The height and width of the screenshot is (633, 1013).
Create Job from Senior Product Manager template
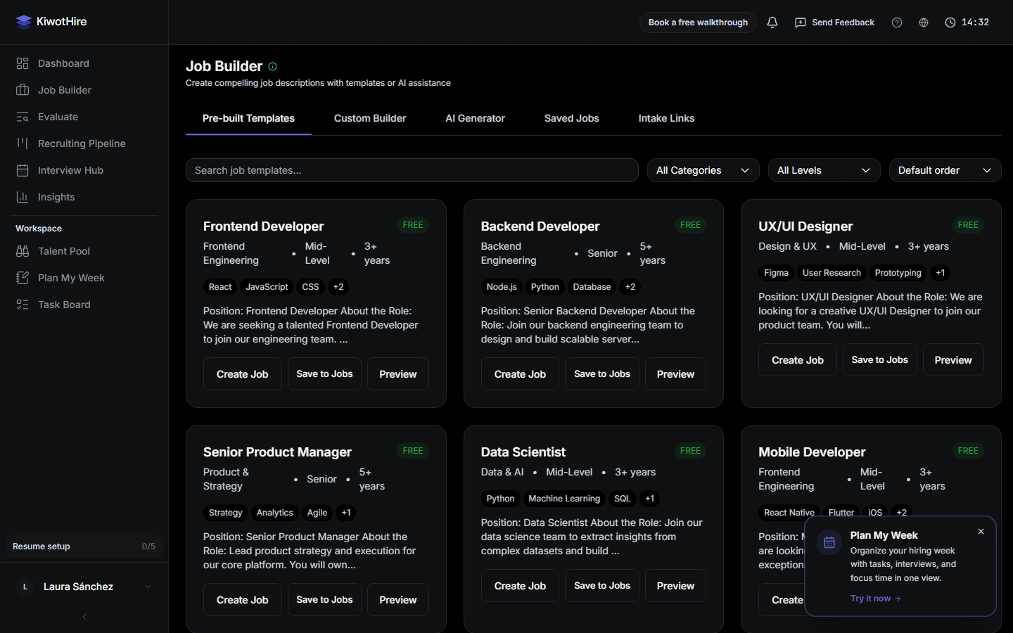[x=243, y=600]
